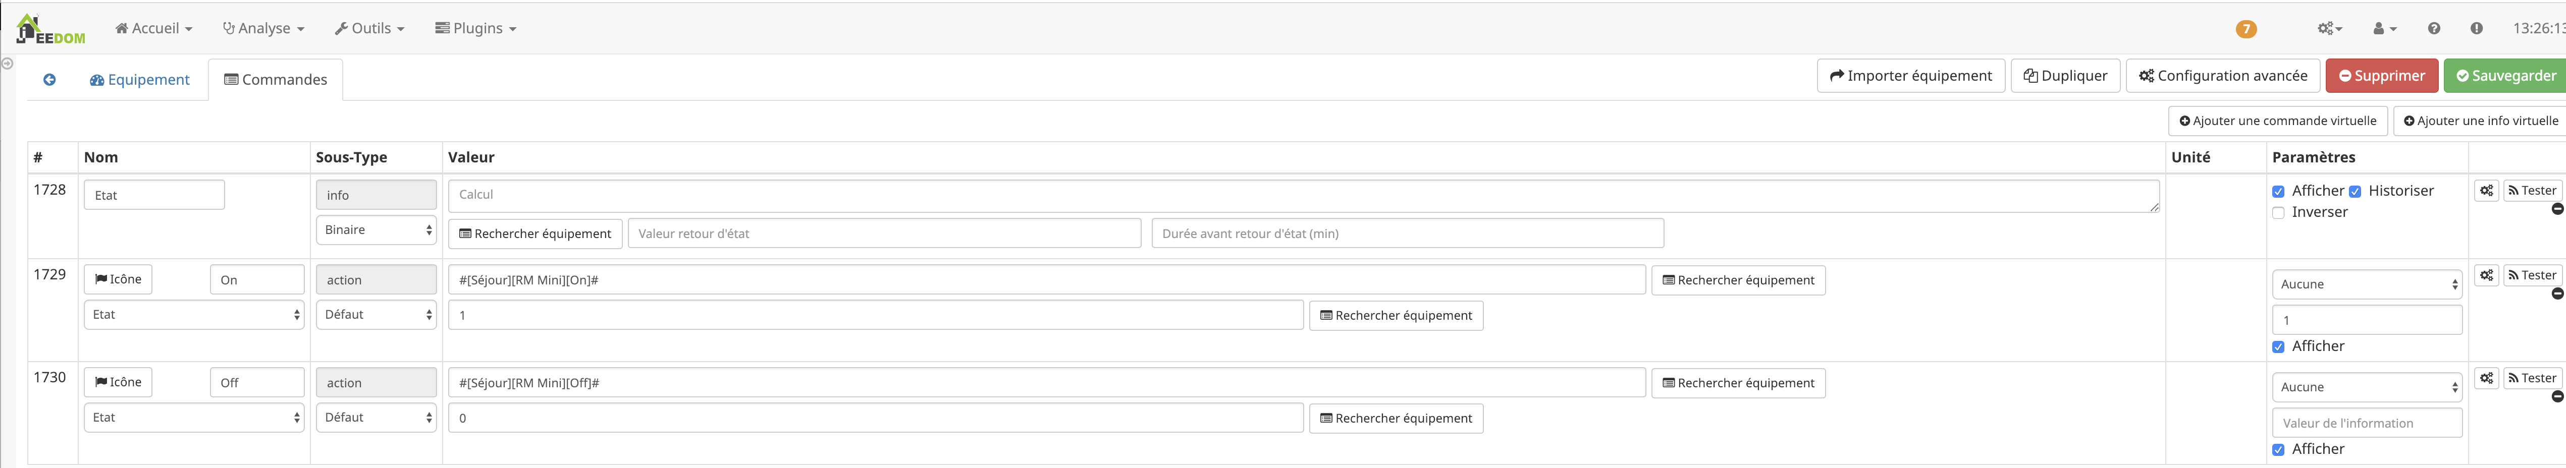Switch to the Equipement tab
The height and width of the screenshot is (468, 2566).
click(139, 80)
